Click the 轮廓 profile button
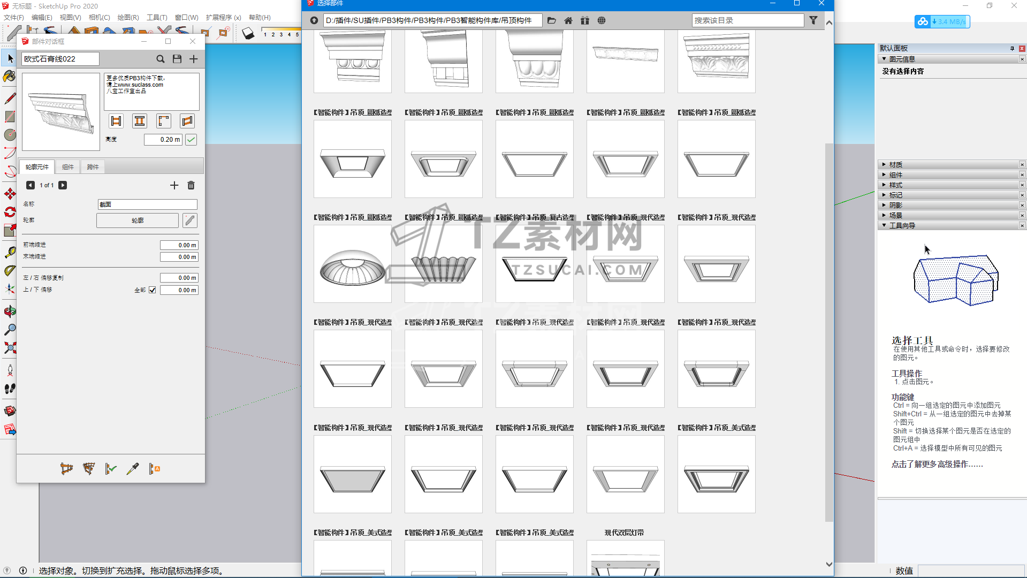Screen dimensions: 1027x578 click(x=138, y=220)
